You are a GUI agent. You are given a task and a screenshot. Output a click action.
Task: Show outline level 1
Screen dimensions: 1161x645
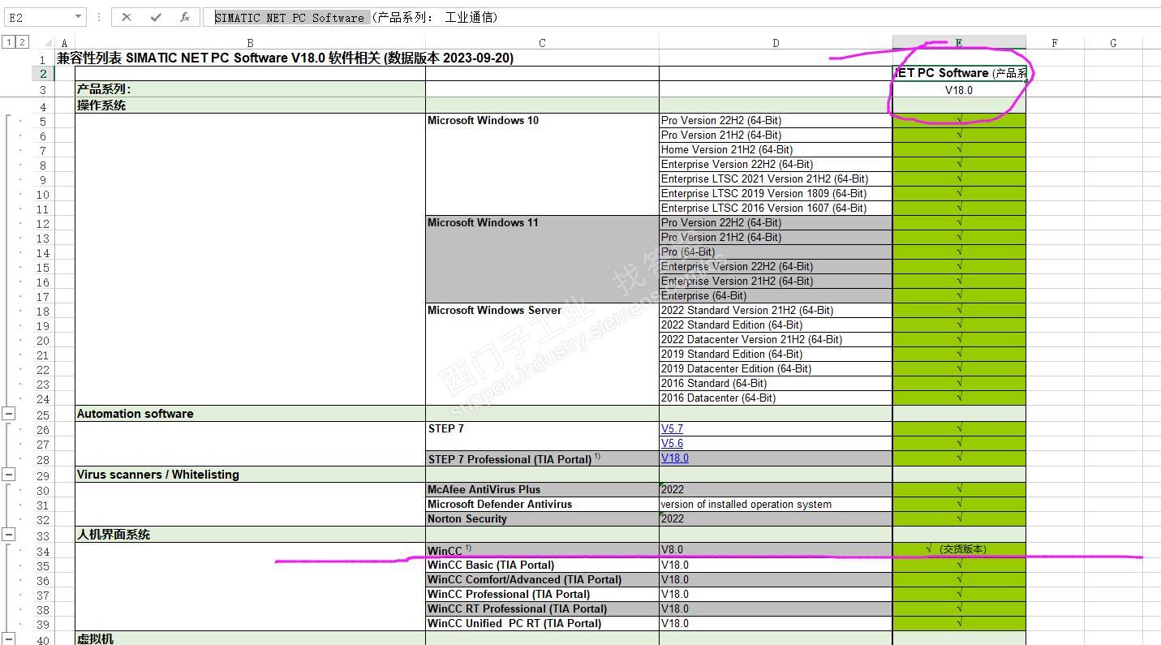pyautogui.click(x=8, y=42)
